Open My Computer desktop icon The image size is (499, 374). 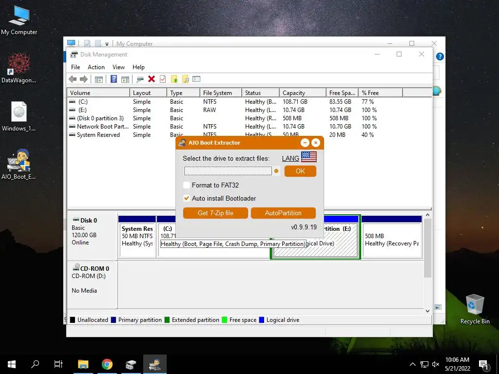click(x=19, y=20)
